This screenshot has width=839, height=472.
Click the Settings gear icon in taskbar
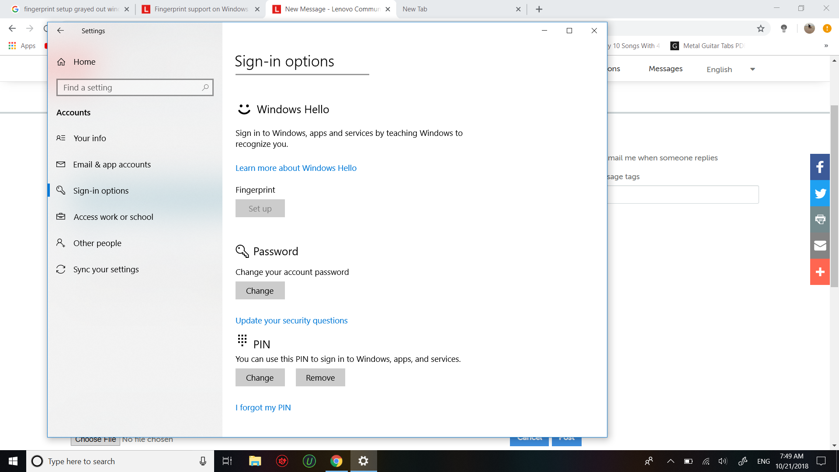tap(364, 461)
